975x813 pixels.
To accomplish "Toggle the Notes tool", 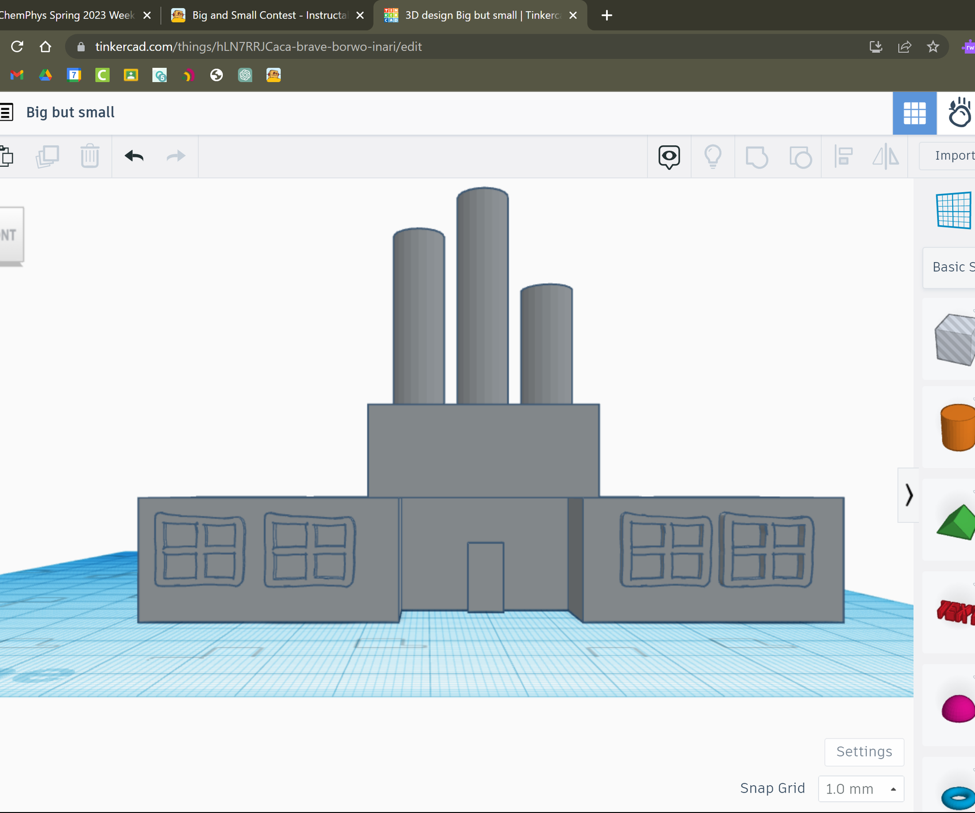I will [669, 156].
